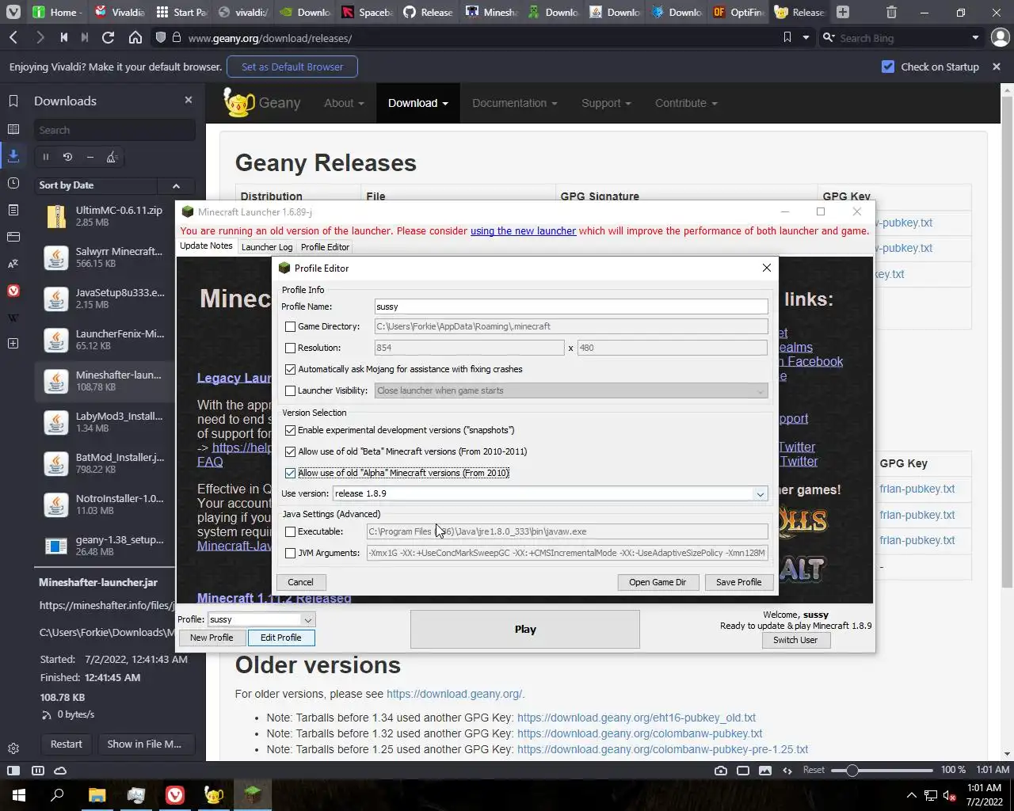Open the Vivaldi menu logo button

tap(13, 13)
